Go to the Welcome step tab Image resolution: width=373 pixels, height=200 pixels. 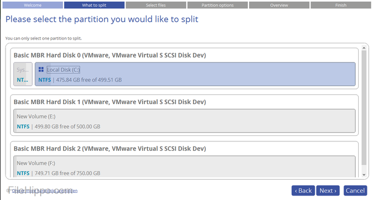[32, 5]
